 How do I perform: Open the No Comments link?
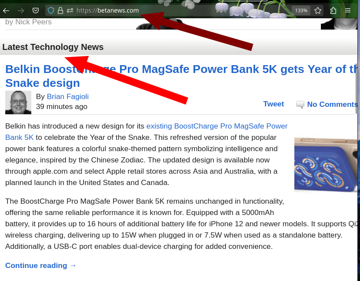tap(332, 104)
